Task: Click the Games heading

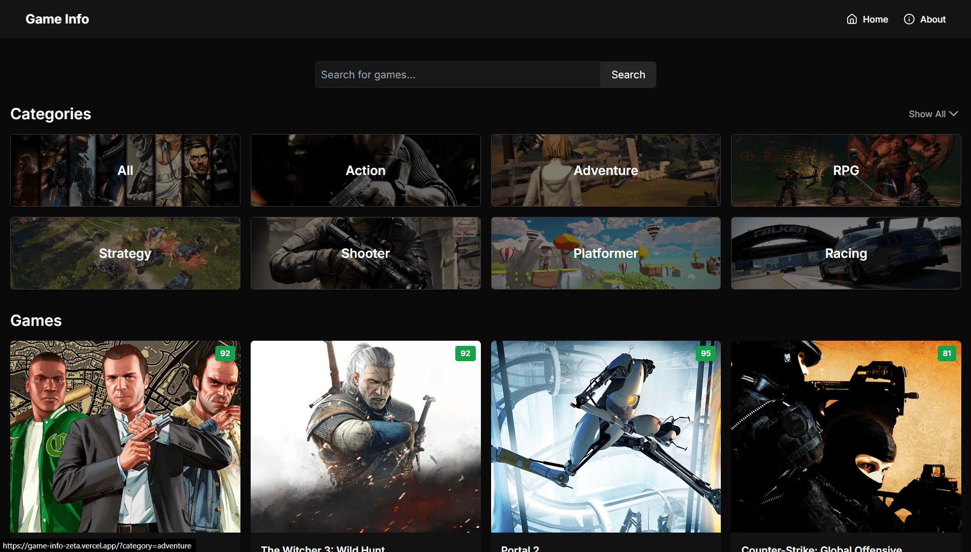Action: pyautogui.click(x=36, y=320)
